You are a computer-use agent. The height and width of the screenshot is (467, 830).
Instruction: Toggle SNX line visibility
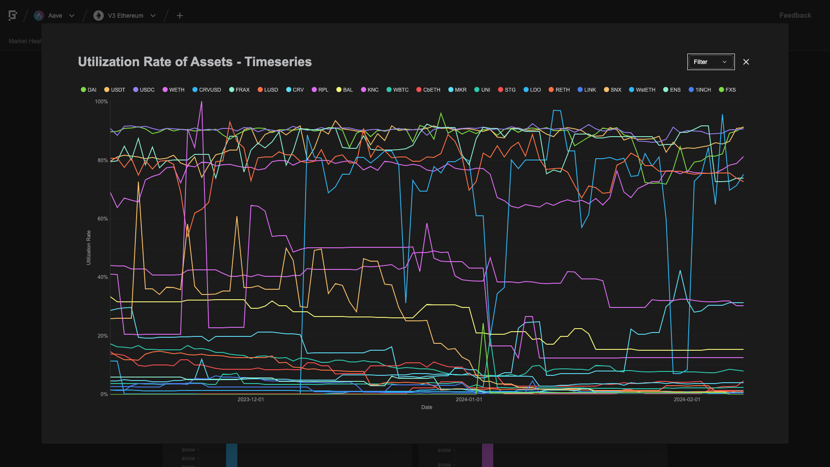pos(613,90)
